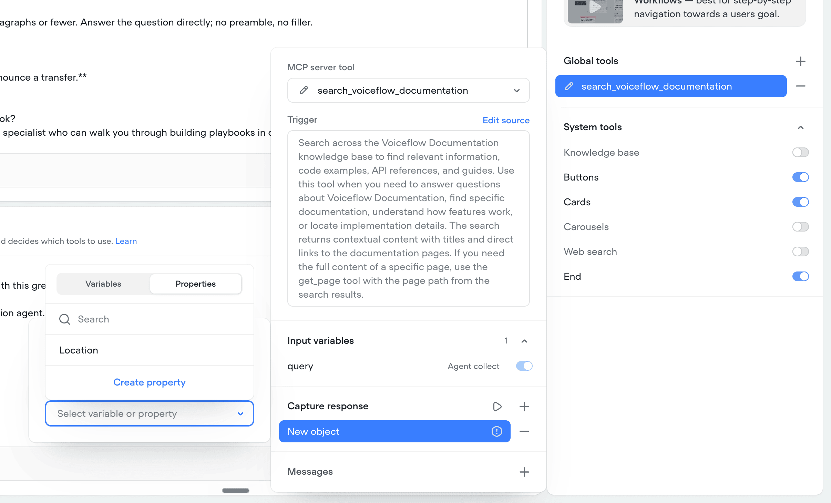Click the query input variable name
Screen dimensions: 831x503
(x=300, y=366)
